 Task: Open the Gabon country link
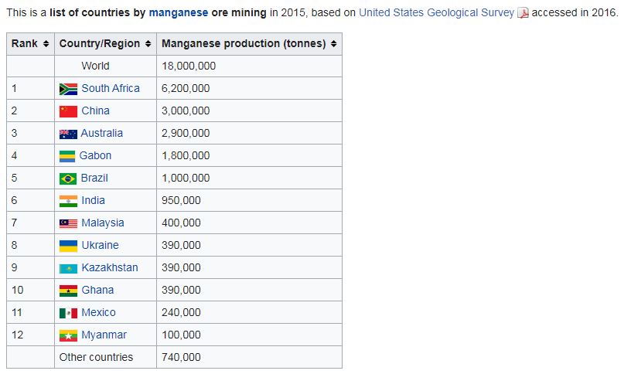coord(95,155)
